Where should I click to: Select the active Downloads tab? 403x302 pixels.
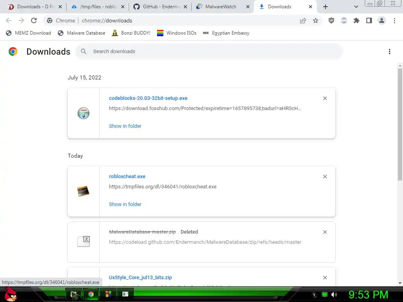(x=285, y=7)
